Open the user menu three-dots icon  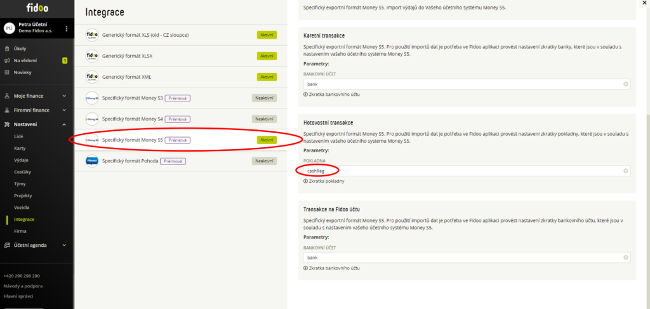pyautogui.click(x=66, y=29)
